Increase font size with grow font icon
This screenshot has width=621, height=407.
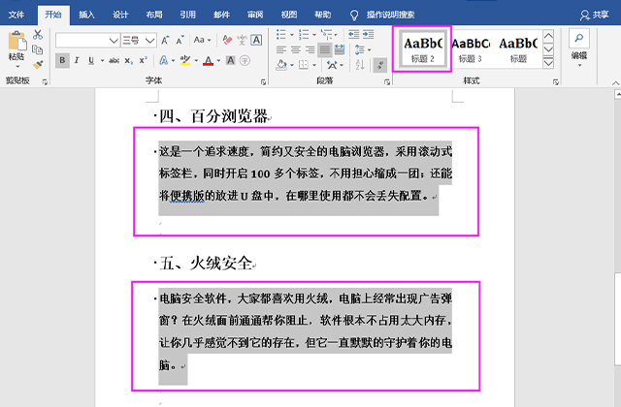tap(165, 40)
